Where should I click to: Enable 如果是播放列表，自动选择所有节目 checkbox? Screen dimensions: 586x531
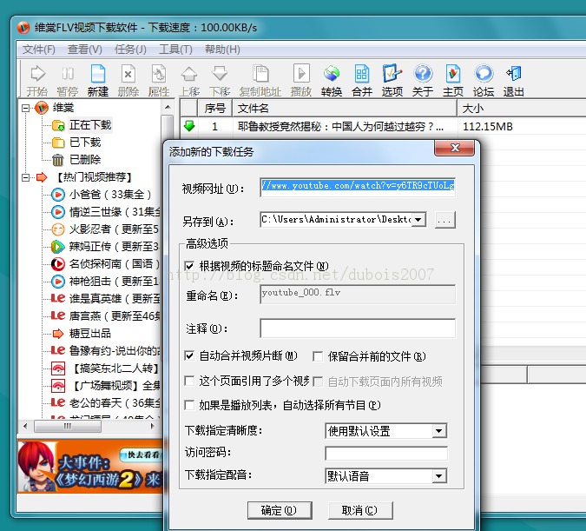coord(189,405)
